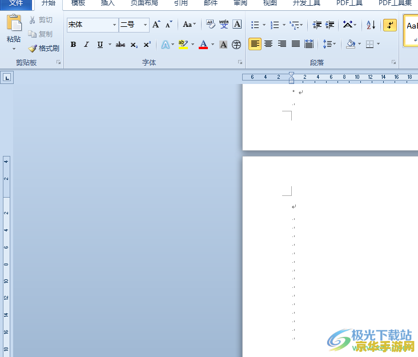This screenshot has width=418, height=357.
Task: Align text to the center
Action: pyautogui.click(x=268, y=44)
